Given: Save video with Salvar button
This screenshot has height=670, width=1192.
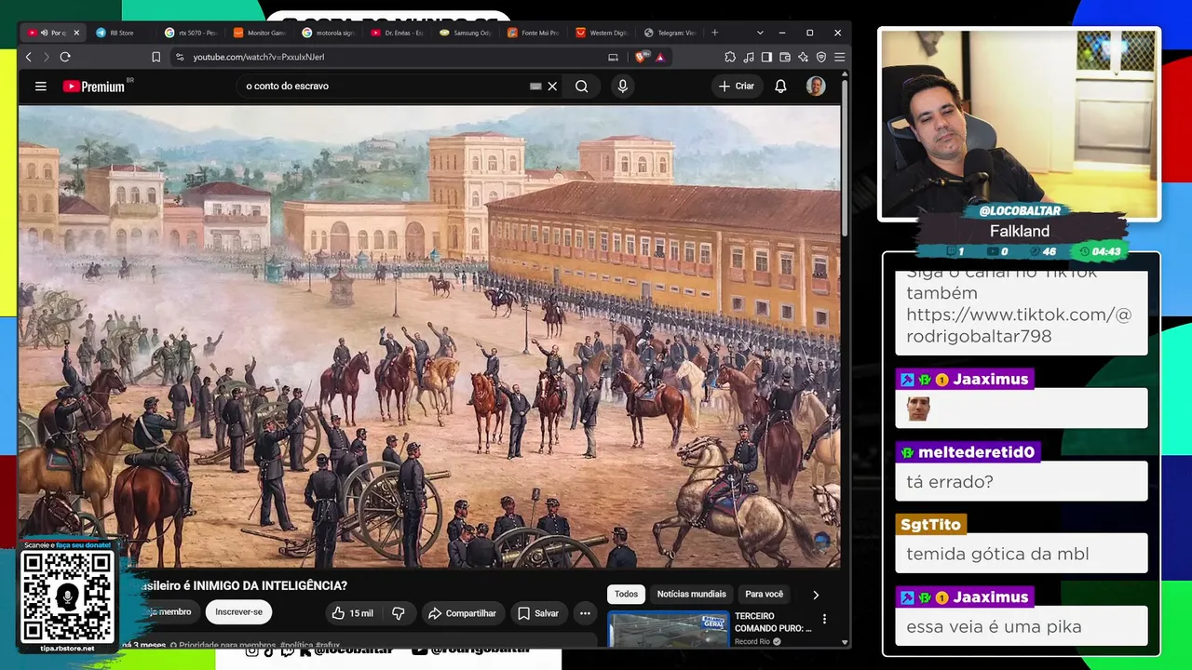Looking at the screenshot, I should pyautogui.click(x=538, y=613).
